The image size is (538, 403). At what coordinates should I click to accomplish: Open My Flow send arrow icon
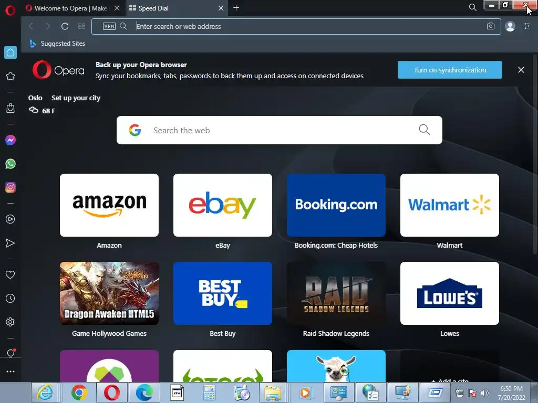click(x=11, y=243)
